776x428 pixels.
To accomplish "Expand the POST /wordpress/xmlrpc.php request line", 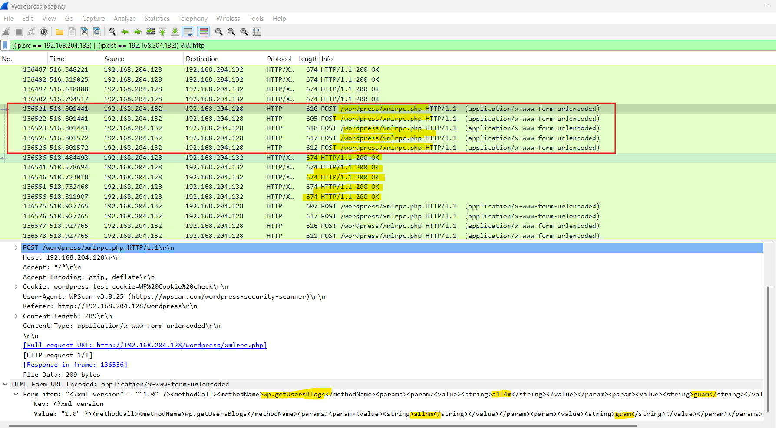I will [x=16, y=247].
